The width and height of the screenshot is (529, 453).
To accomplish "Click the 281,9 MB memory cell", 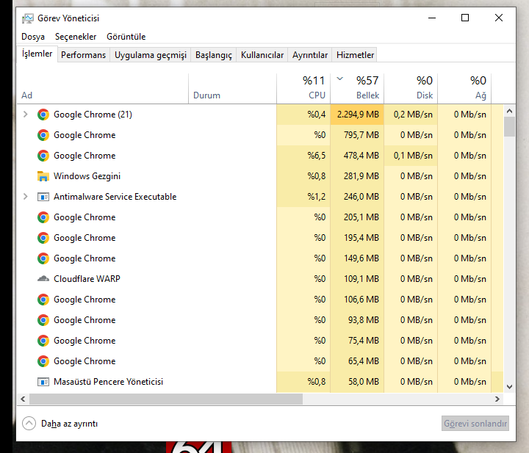I will 357,176.
